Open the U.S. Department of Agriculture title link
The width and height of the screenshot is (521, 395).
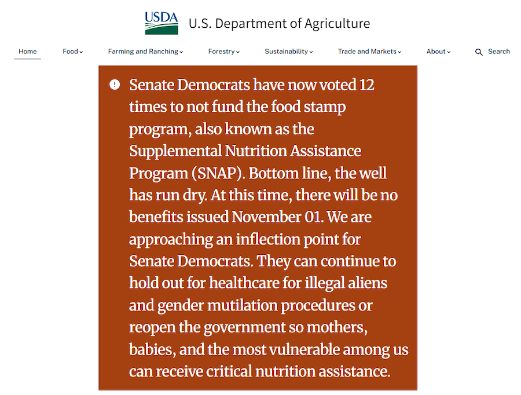[x=279, y=24]
